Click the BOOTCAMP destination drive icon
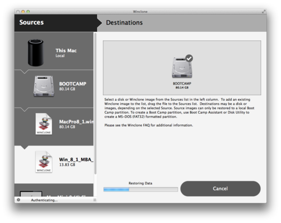This screenshot has width=281, height=223. tap(182, 68)
